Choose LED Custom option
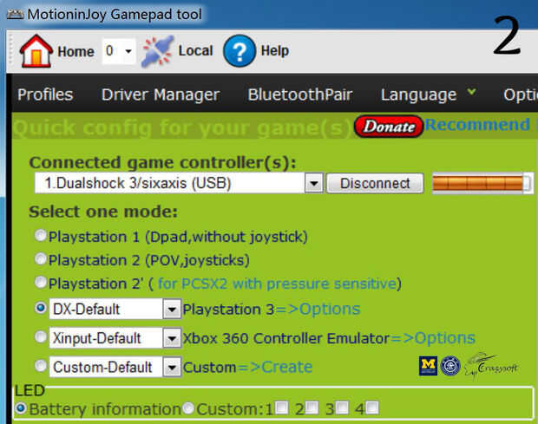The width and height of the screenshot is (538, 424). pos(188,408)
